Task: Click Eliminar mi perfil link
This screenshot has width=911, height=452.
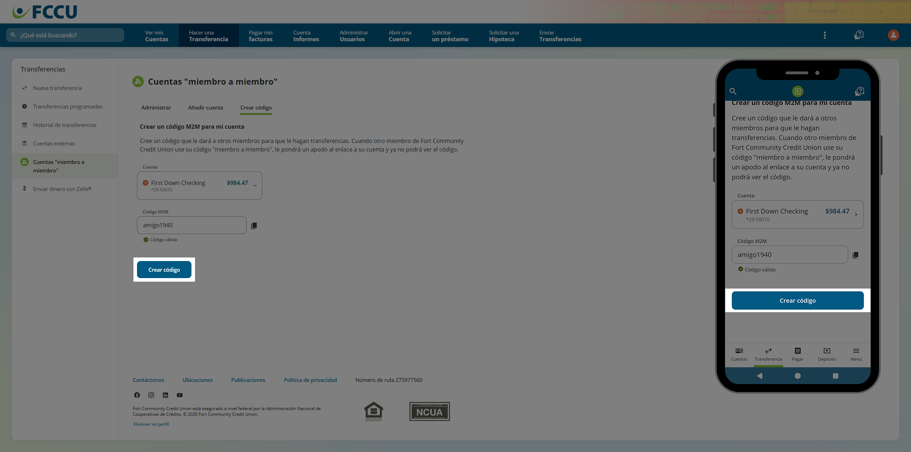Action: pos(151,424)
